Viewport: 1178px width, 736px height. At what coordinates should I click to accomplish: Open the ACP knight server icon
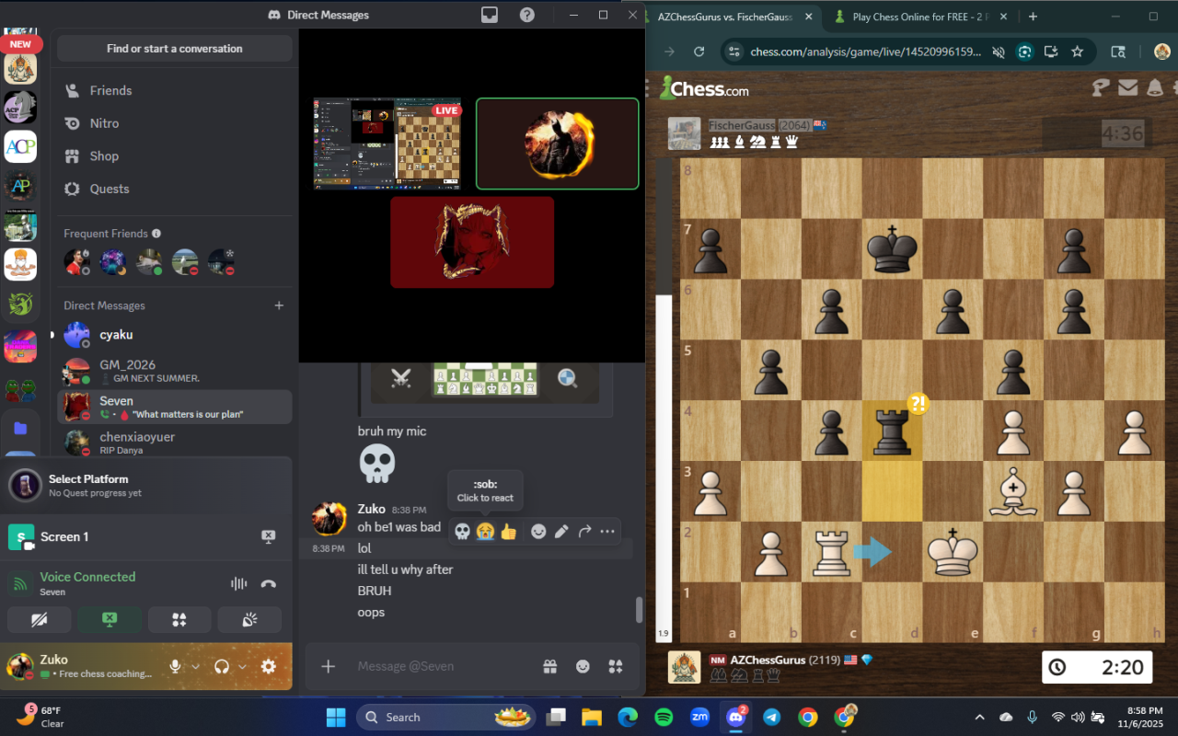(20, 107)
